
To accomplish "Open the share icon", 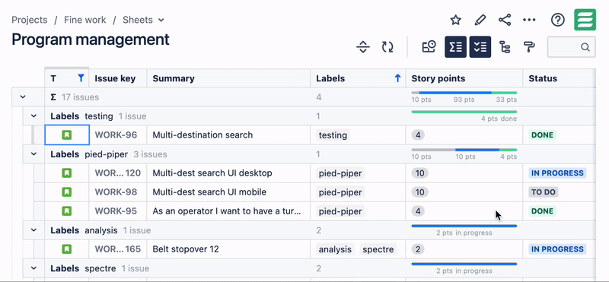I will [505, 20].
